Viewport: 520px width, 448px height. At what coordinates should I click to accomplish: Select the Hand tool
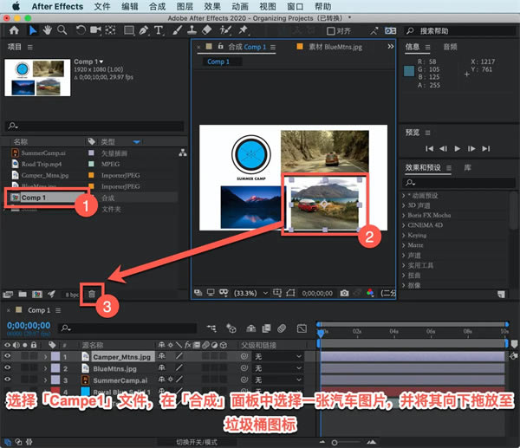point(47,30)
